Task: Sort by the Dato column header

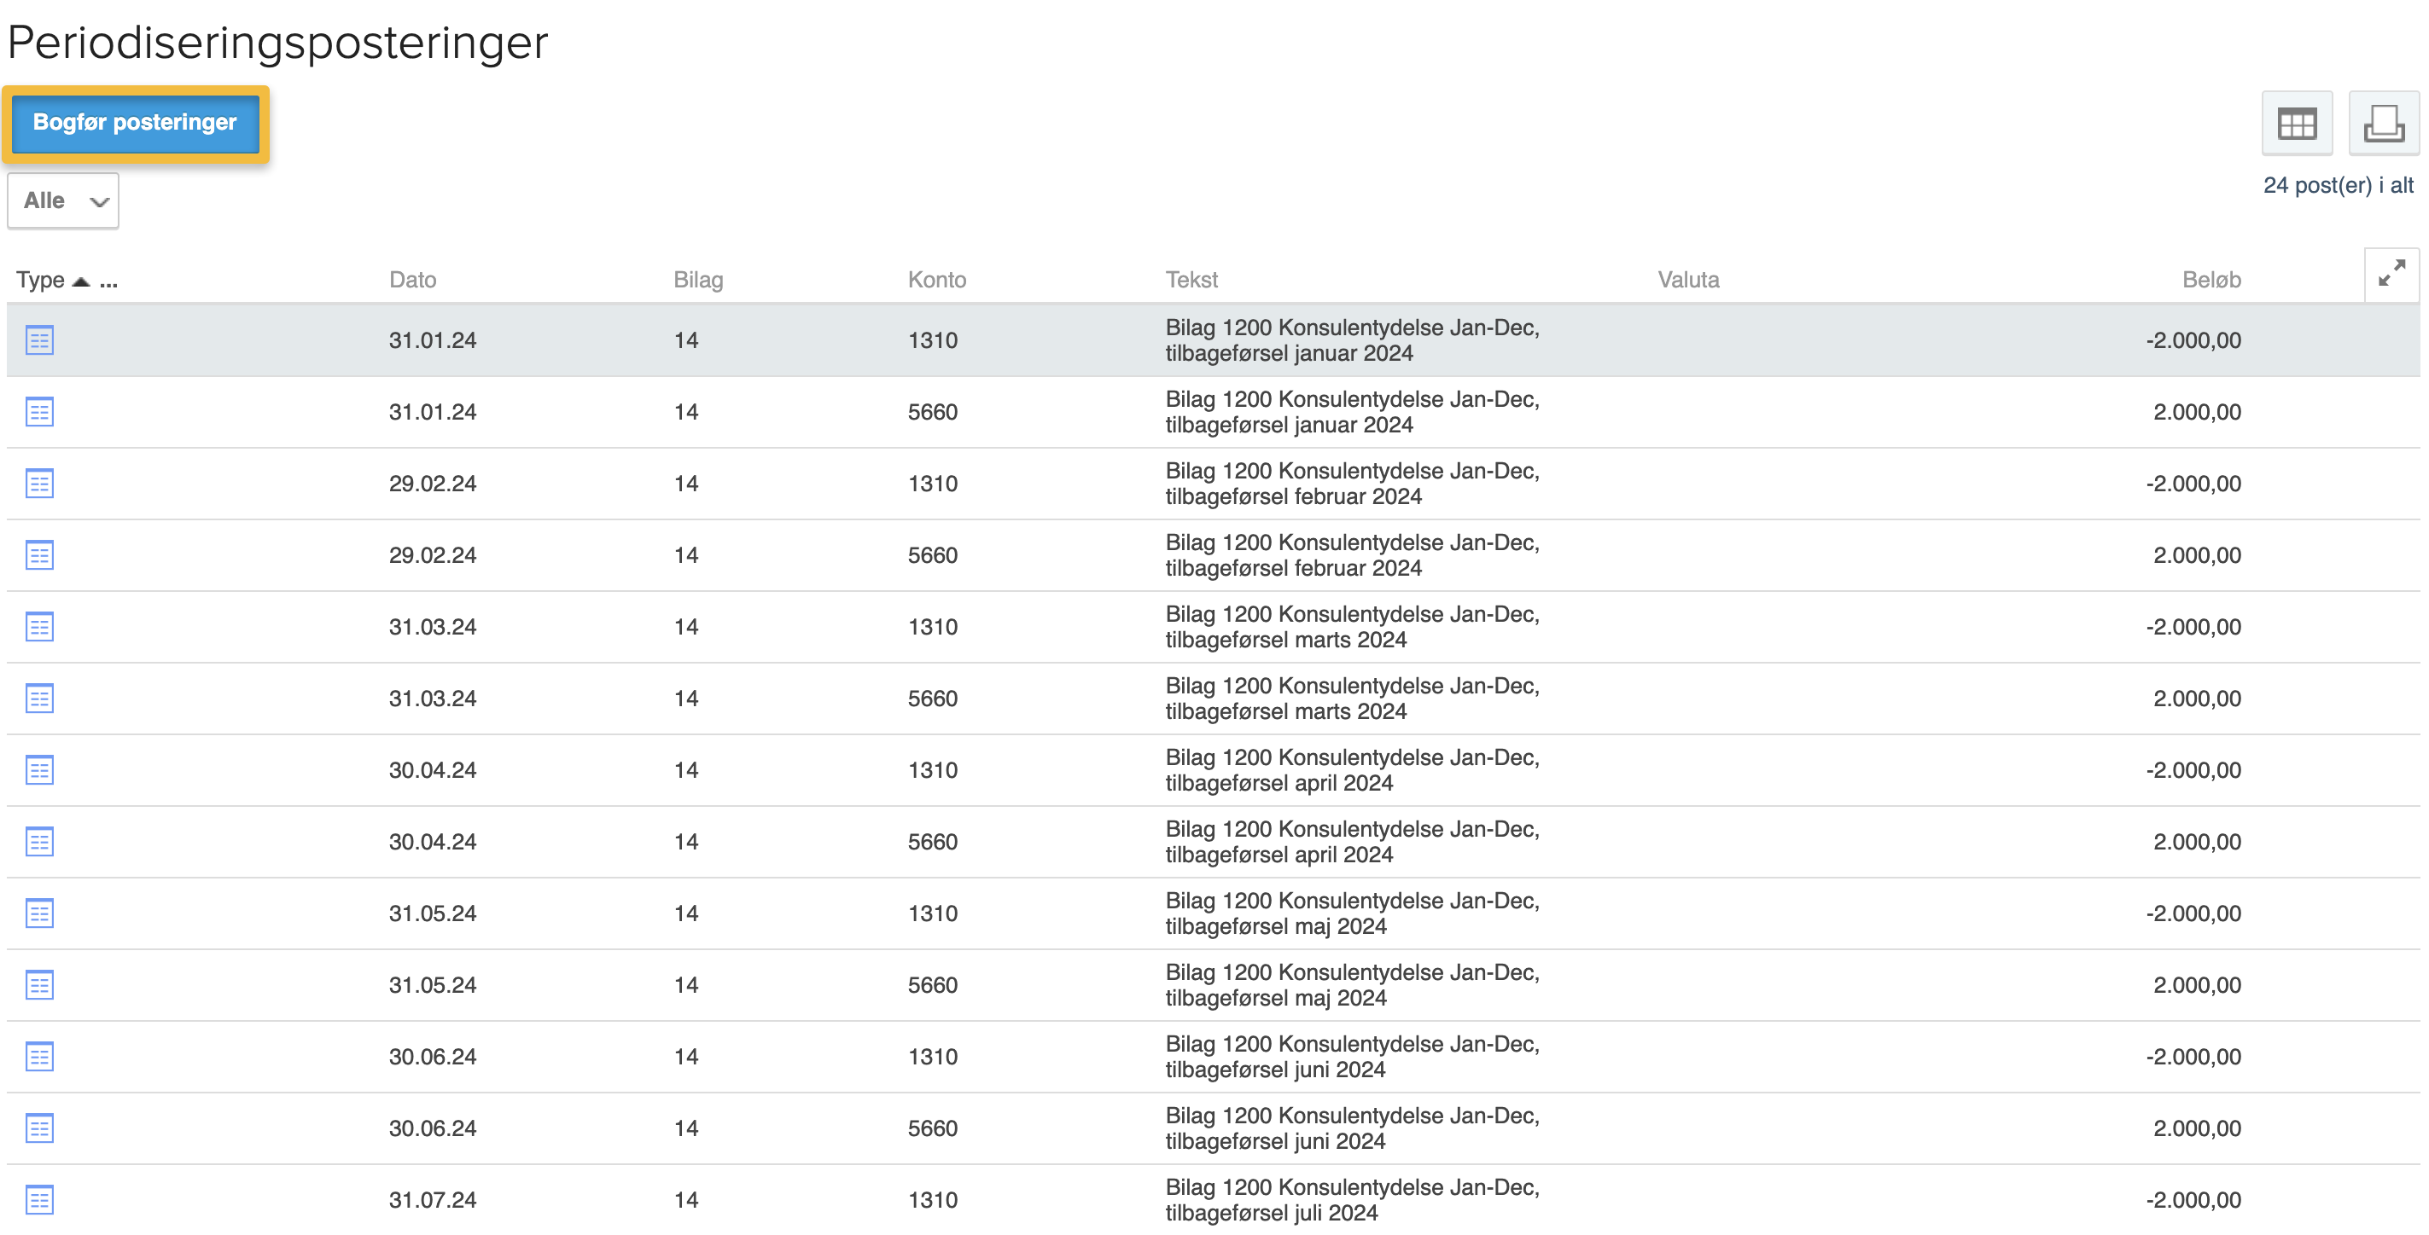Action: pyautogui.click(x=412, y=280)
